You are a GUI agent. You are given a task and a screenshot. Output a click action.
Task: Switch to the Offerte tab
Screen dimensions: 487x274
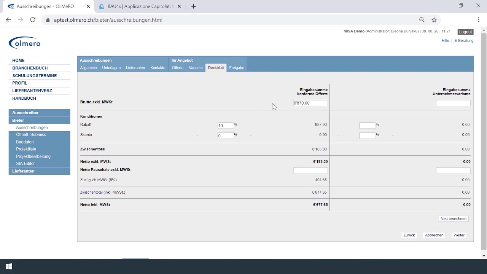coord(178,68)
